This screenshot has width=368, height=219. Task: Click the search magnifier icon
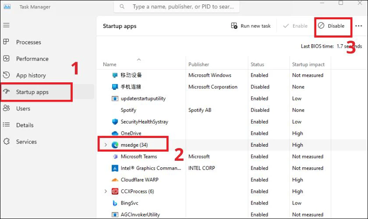point(122,7)
